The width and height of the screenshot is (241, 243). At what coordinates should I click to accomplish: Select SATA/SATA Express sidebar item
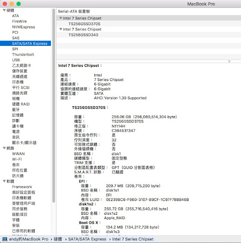click(x=26, y=44)
